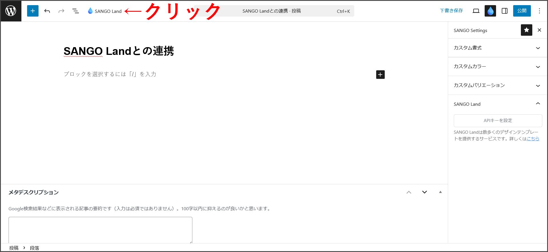Toggle the settings sidebar panel icon
This screenshot has width=548, height=252.
coord(505,11)
